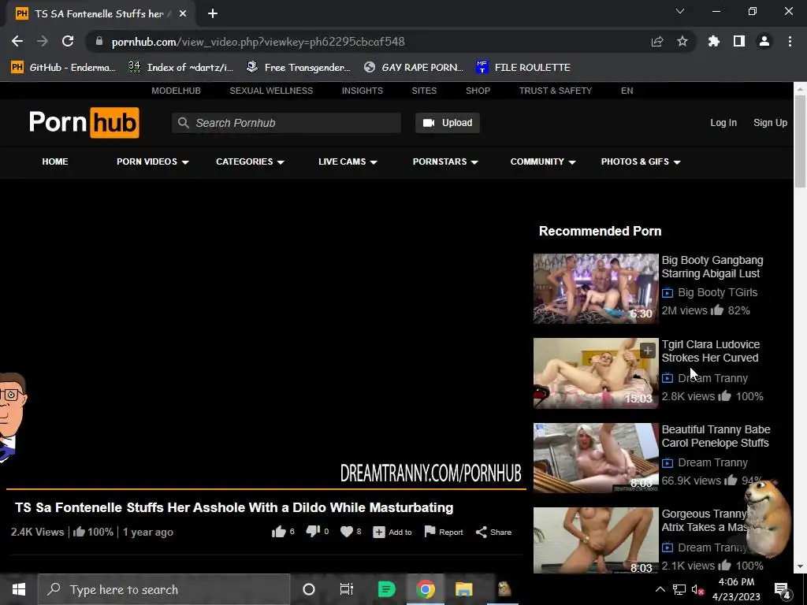Click the site logo in the header
This screenshot has height=605, width=807.
[84, 122]
